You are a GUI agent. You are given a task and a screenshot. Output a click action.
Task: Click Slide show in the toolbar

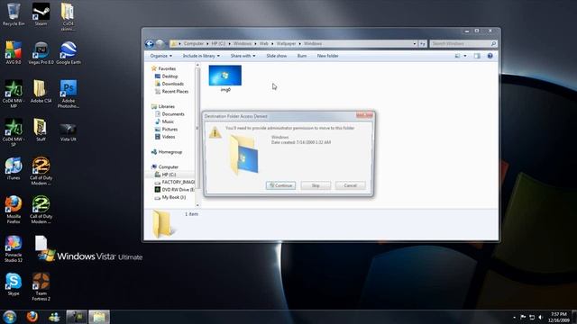click(277, 56)
